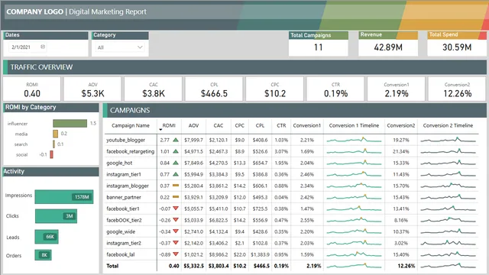The width and height of the screenshot is (489, 275).
Task: Click green up arrow for youtube_blogger
Action: click(176, 140)
